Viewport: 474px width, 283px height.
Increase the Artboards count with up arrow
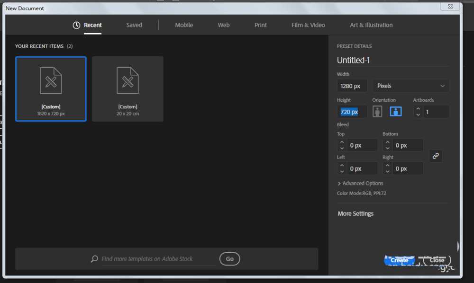coord(418,109)
